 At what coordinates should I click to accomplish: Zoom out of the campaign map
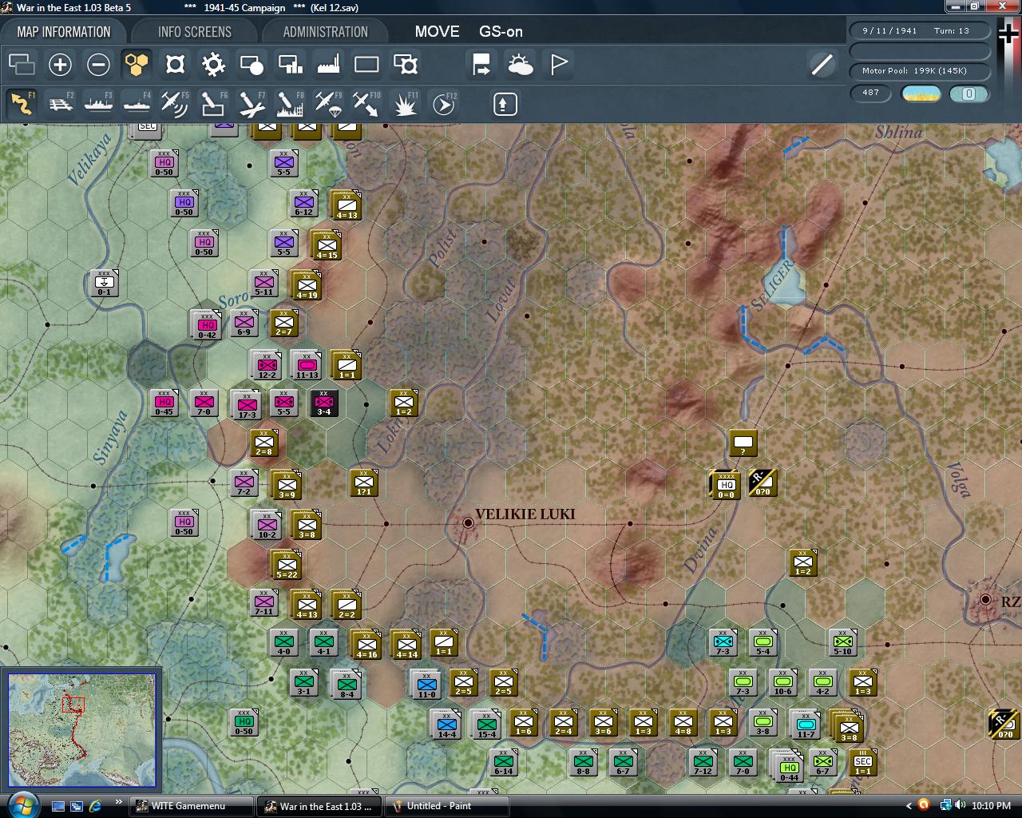pos(98,65)
